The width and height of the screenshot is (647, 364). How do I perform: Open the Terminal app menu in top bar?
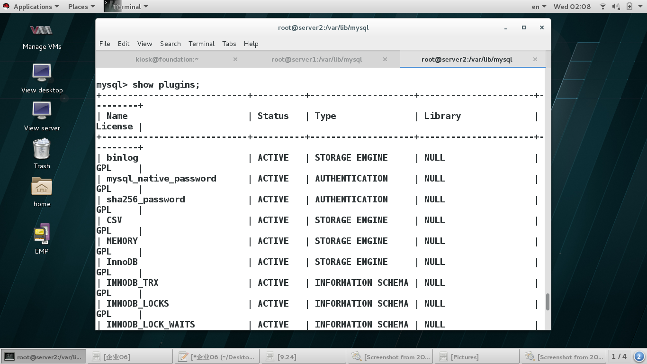126,7
